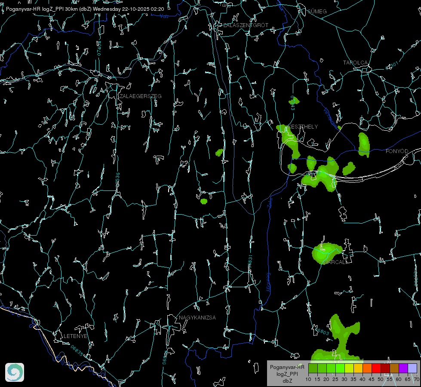Pick the 20–25 dBZ green swatch
421x387 pixels.
(331, 368)
